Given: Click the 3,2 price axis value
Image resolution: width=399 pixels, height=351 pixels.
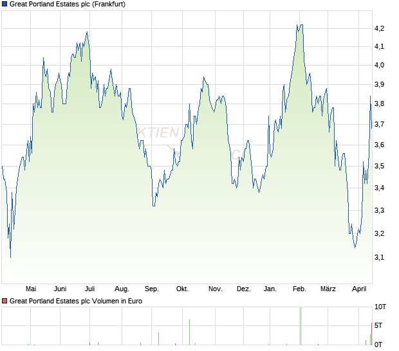Looking at the screenshot, I should coord(379,233).
